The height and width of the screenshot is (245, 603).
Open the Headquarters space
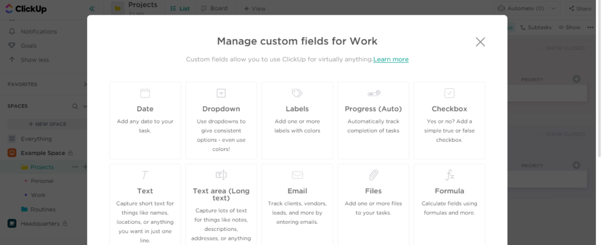point(40,223)
